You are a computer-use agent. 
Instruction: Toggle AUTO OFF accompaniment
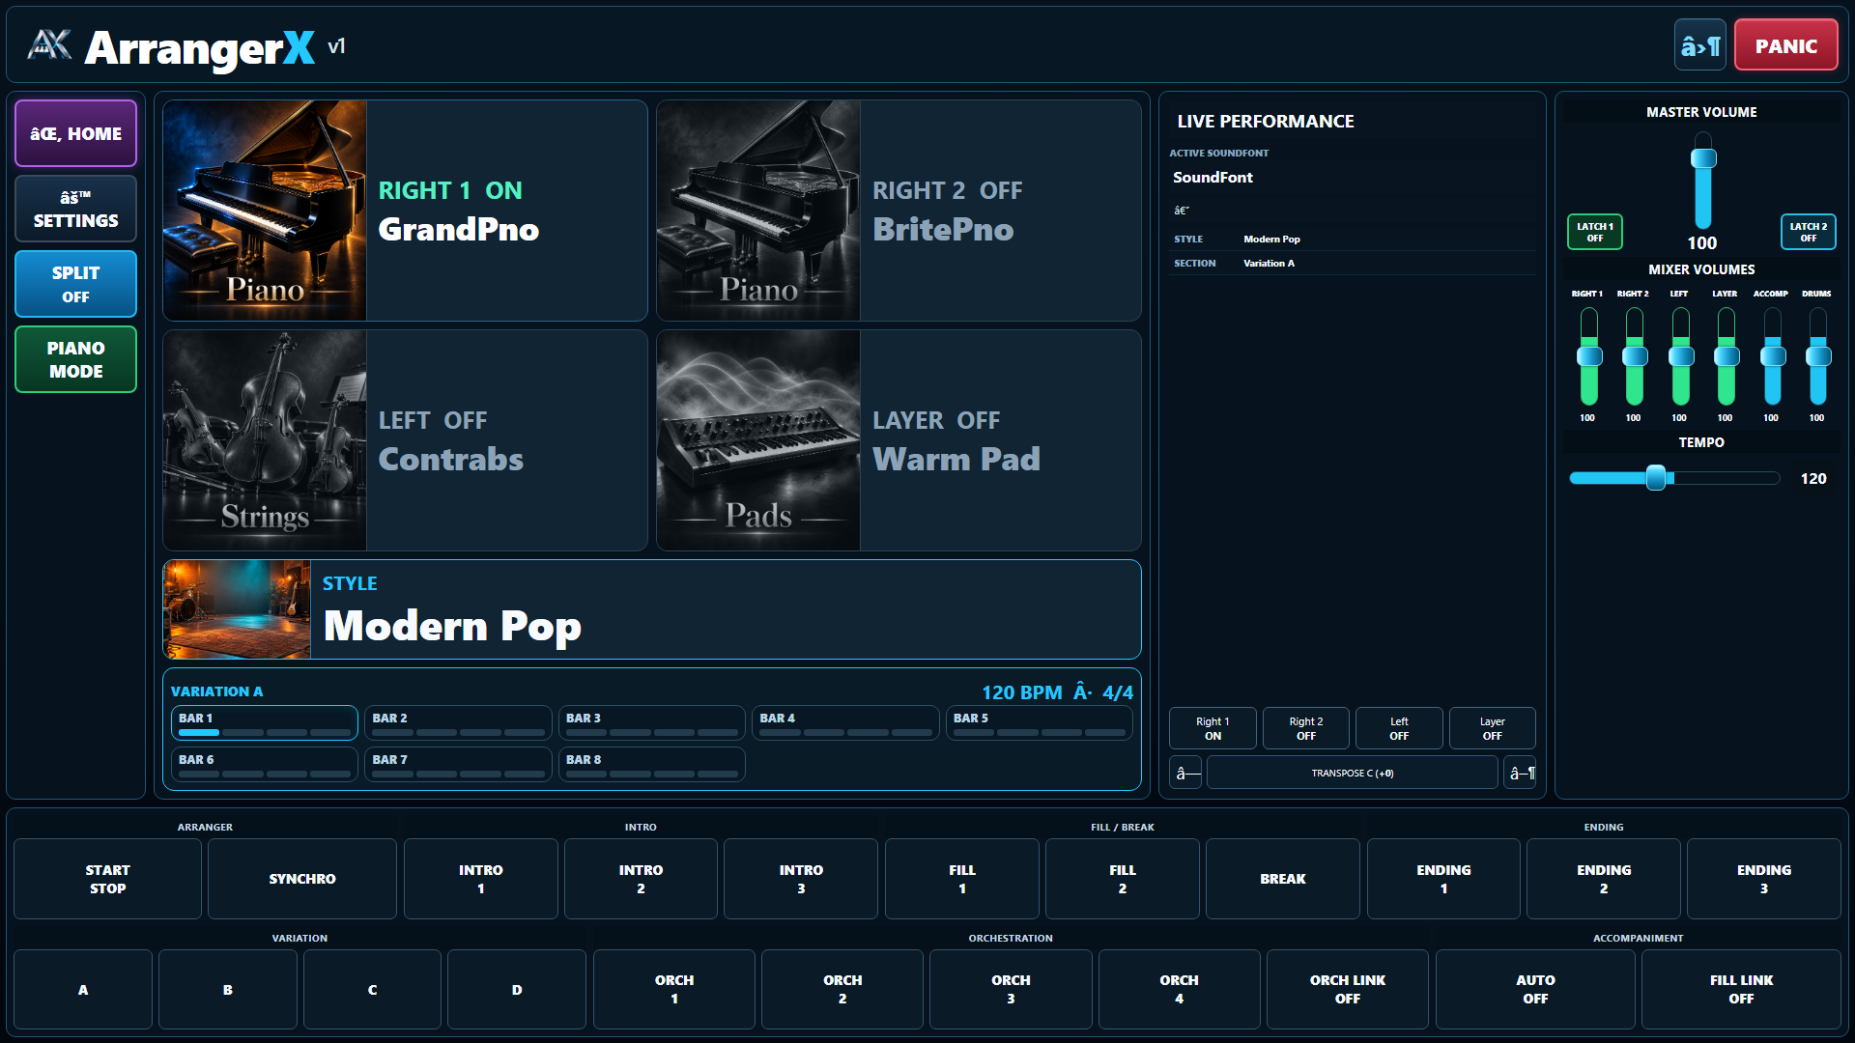[1535, 990]
